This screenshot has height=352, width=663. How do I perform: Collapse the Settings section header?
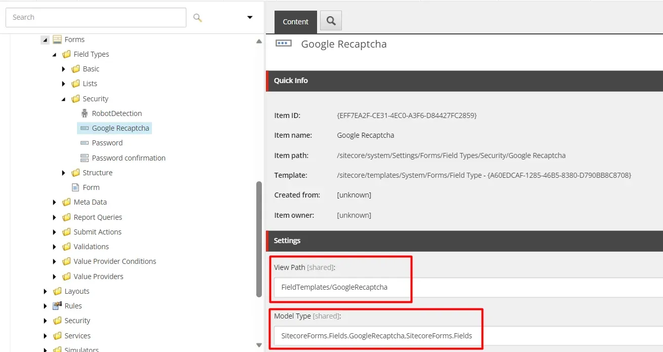click(x=464, y=241)
